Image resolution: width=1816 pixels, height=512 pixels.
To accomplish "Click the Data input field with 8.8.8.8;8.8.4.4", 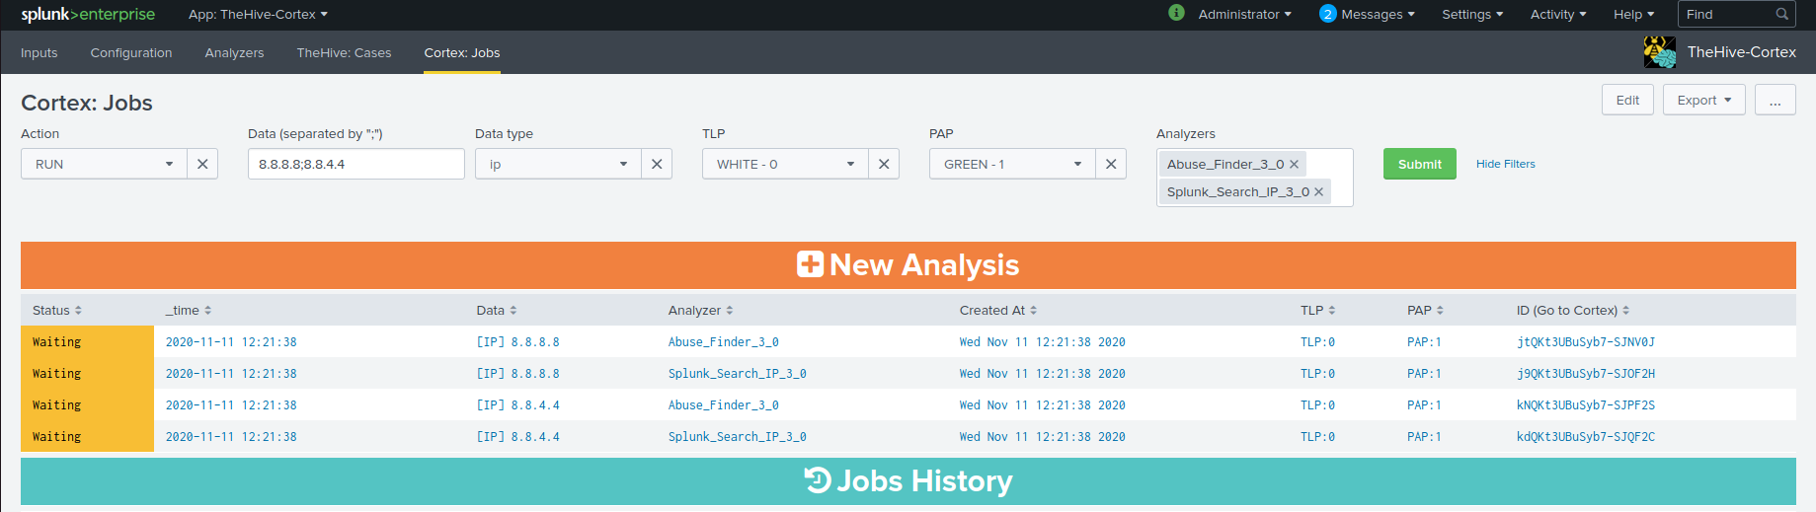I will (355, 164).
